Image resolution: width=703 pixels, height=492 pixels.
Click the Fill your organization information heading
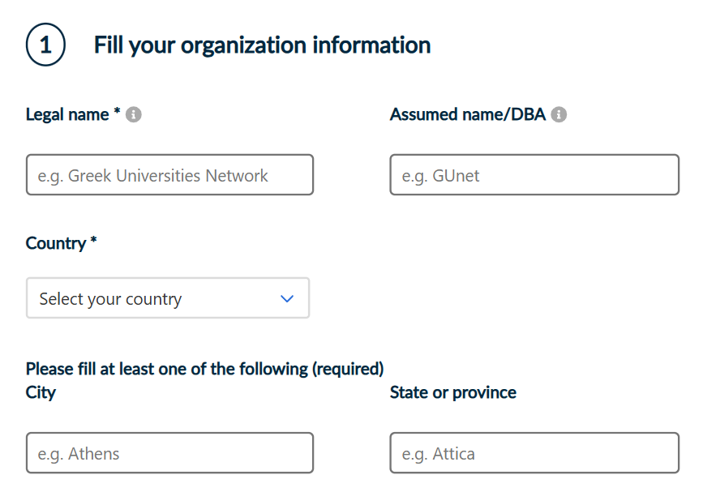coord(262,45)
